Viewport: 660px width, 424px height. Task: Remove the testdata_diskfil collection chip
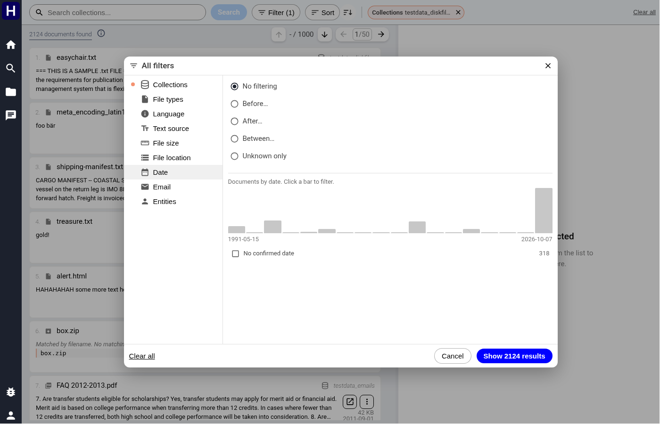(458, 12)
